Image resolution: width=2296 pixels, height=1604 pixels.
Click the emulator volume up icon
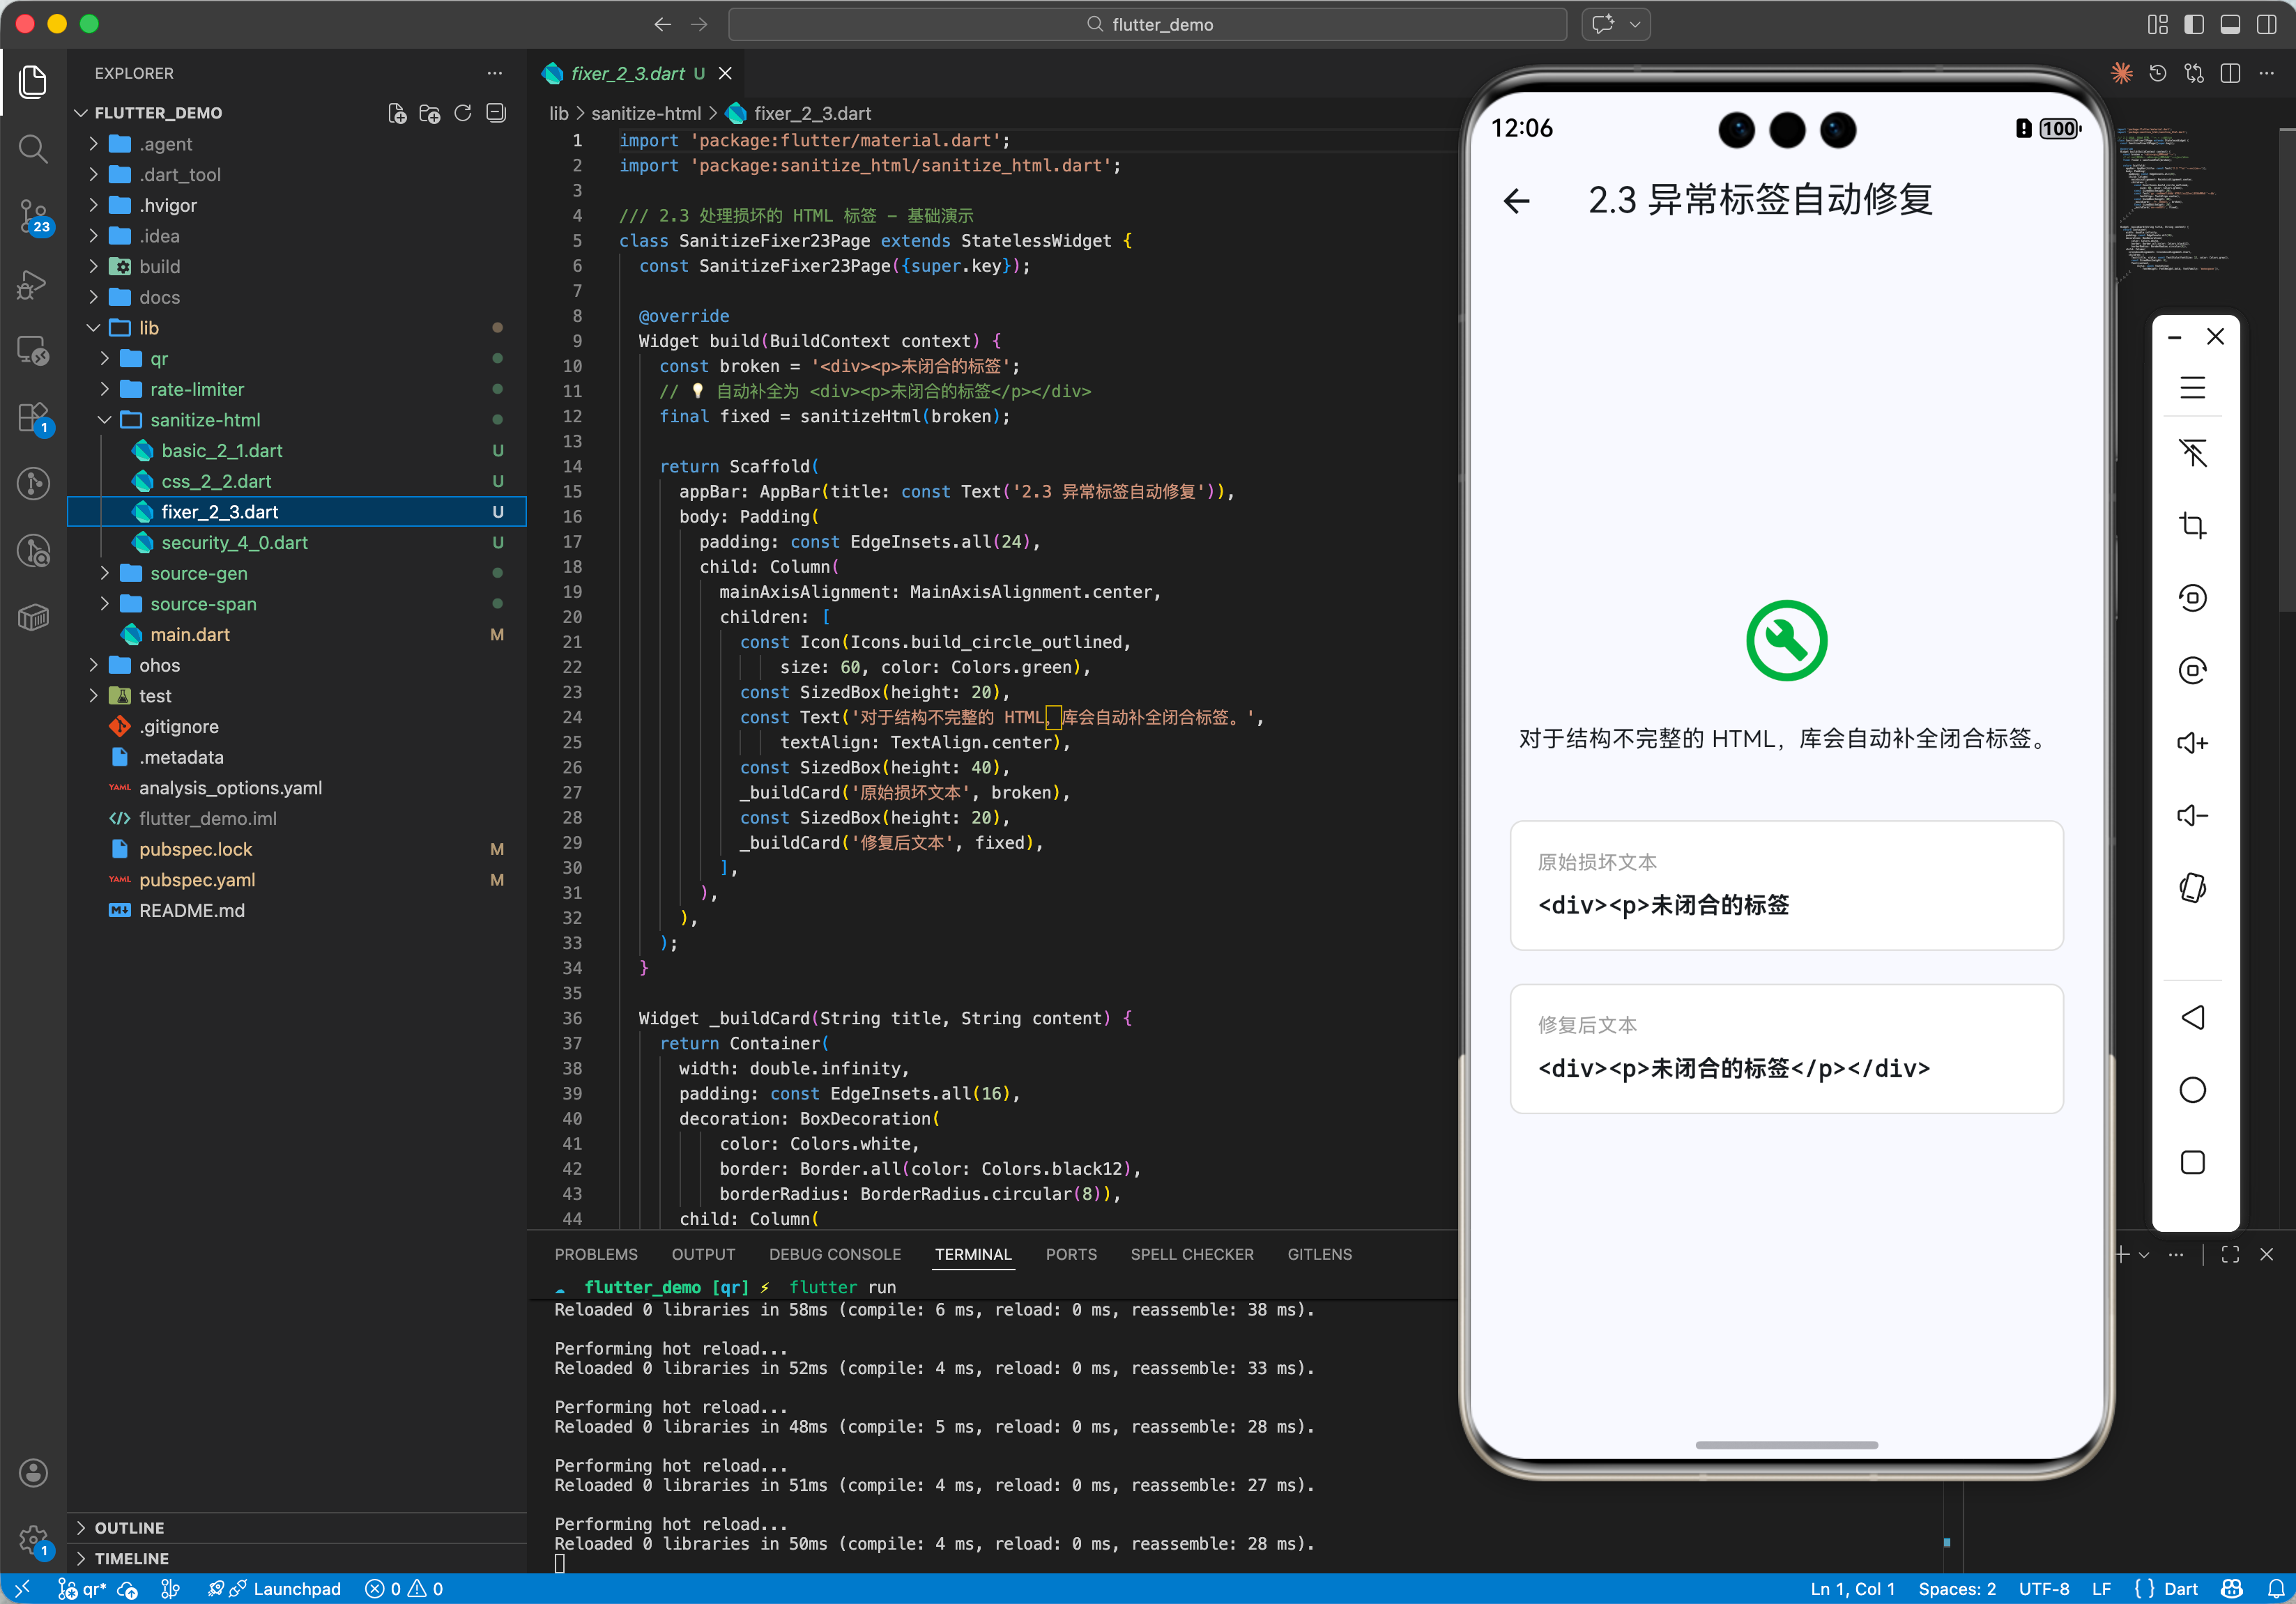pyautogui.click(x=2192, y=743)
